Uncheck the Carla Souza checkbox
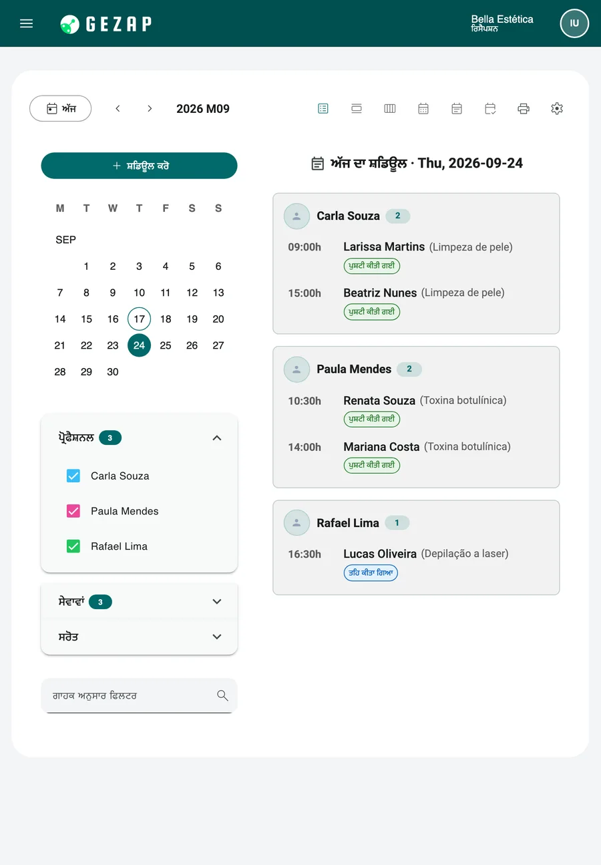Image resolution: width=601 pixels, height=865 pixels. click(73, 476)
